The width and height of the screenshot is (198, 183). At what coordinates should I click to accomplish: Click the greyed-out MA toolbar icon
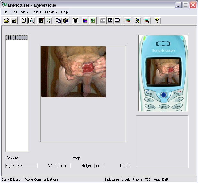(x=103, y=20)
